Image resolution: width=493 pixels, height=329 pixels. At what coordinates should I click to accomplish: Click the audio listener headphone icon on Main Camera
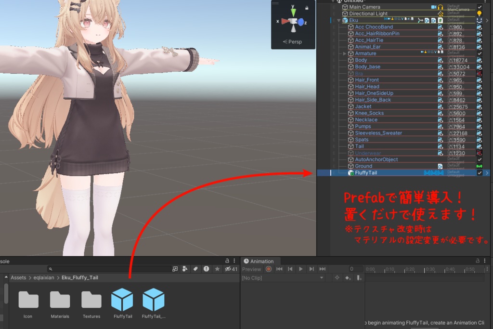(441, 7)
